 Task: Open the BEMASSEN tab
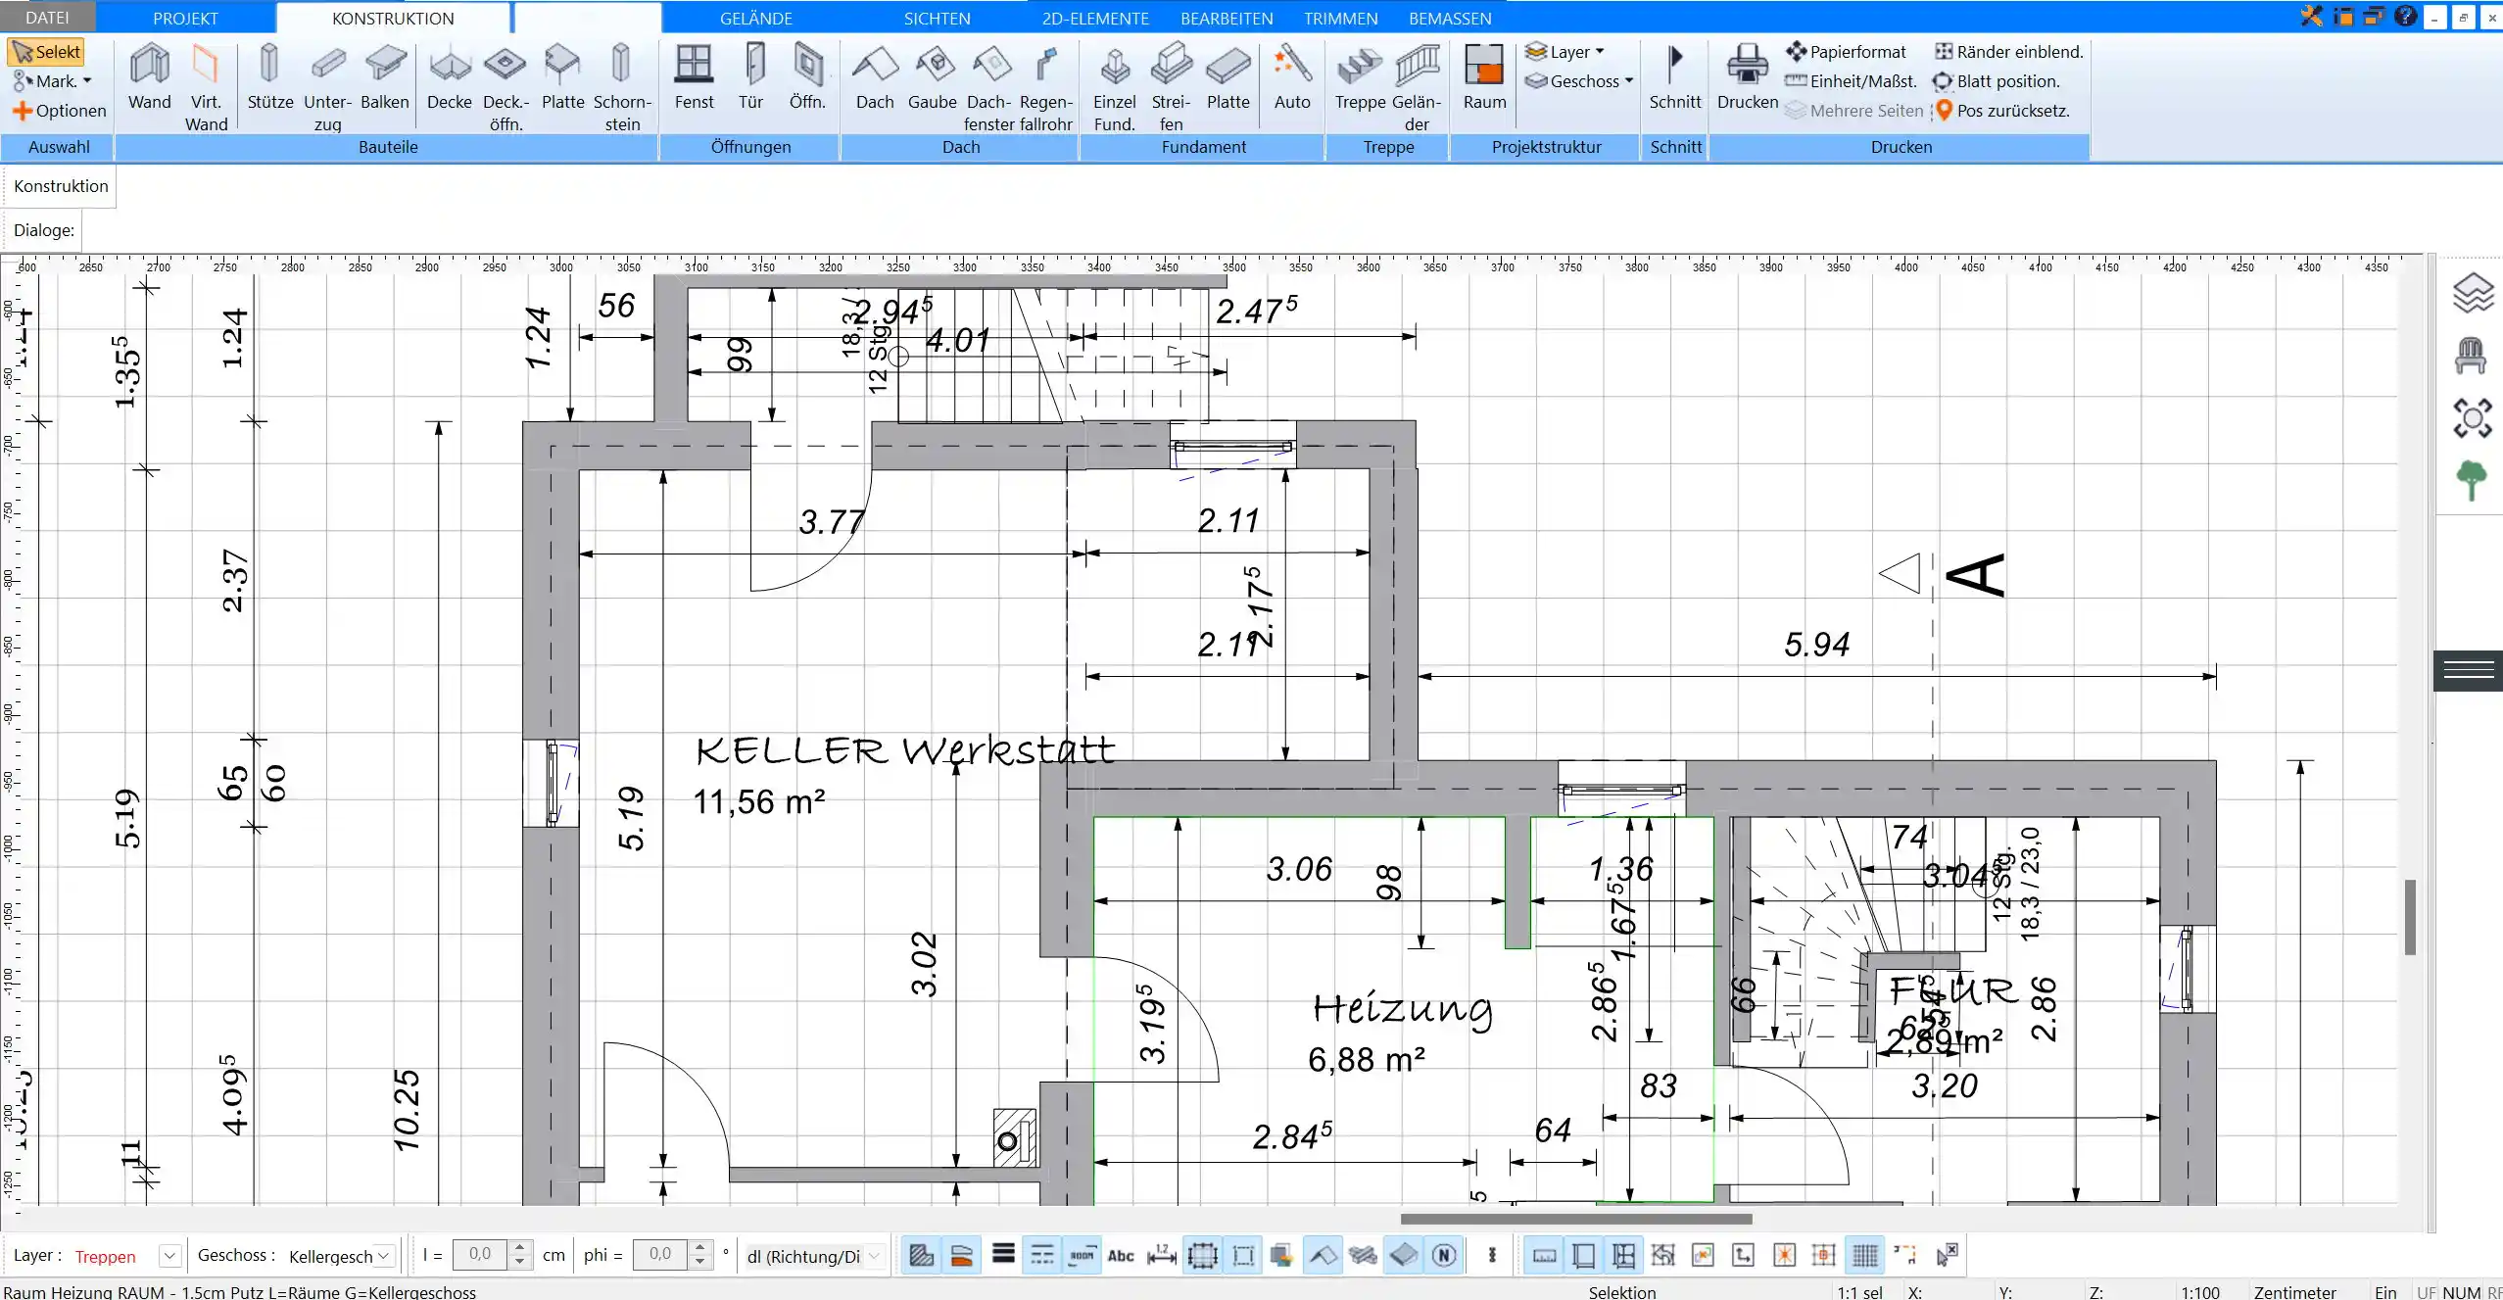pyautogui.click(x=1450, y=18)
